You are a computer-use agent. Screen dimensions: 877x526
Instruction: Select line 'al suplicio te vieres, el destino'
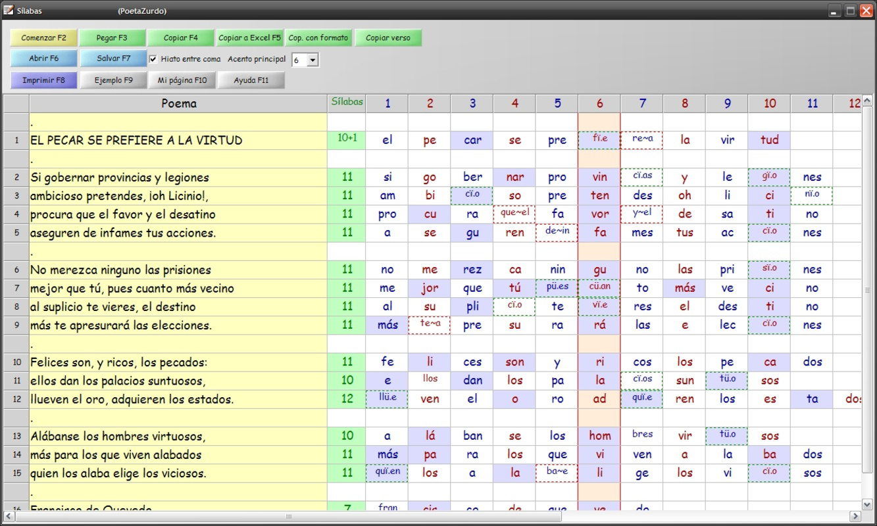click(x=178, y=306)
